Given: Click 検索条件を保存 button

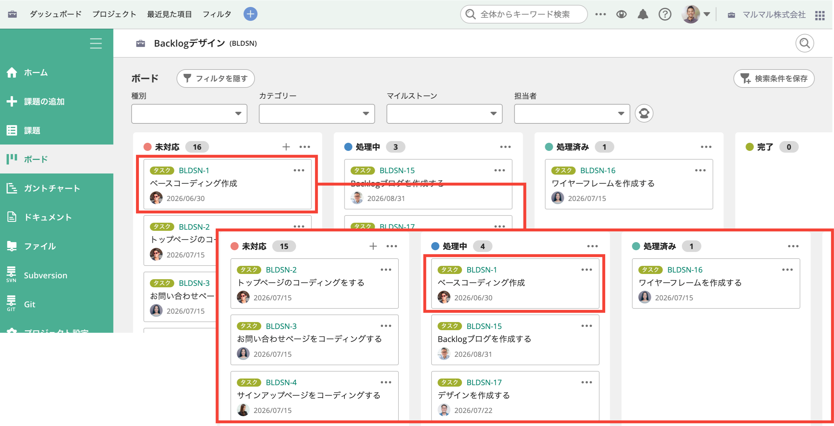Looking at the screenshot, I should pyautogui.click(x=774, y=78).
